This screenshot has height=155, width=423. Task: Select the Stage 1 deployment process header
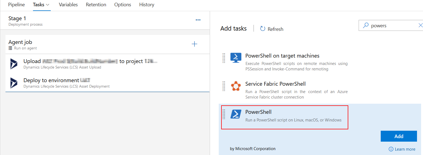(105, 21)
